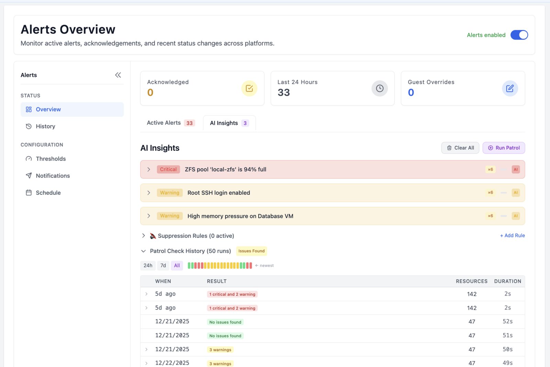The image size is (550, 367).
Task: Click the Add Rule link
Action: [x=512, y=235]
